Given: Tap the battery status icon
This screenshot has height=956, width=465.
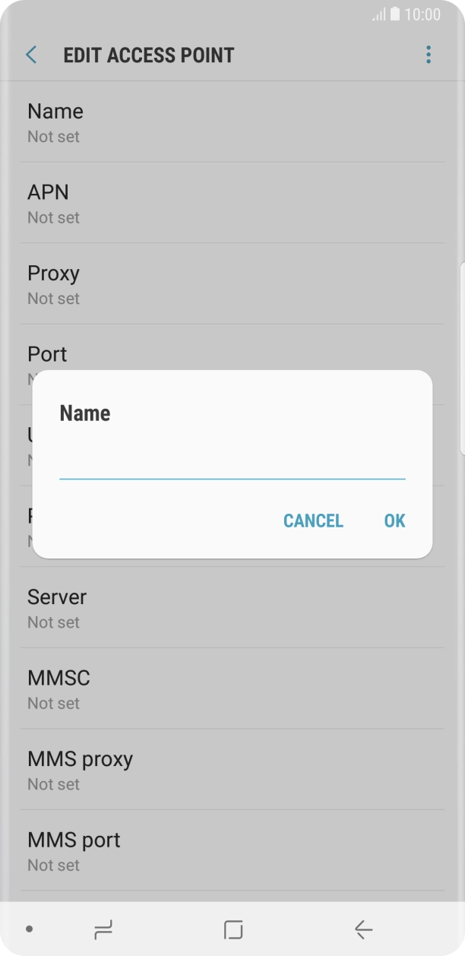Looking at the screenshot, I should click(x=395, y=14).
